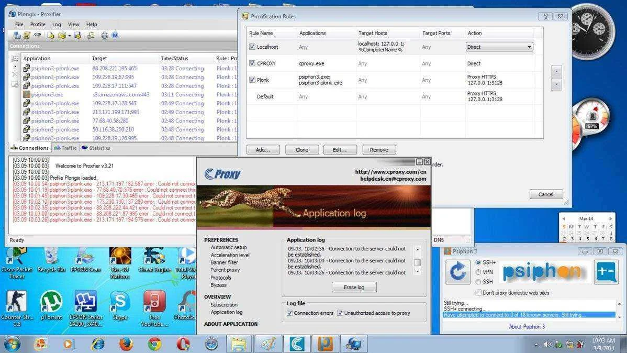Go to previous month in calendar gadget

pos(564,218)
